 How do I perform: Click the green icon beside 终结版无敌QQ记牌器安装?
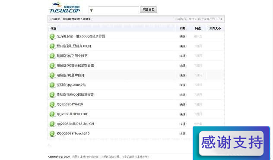pyautogui.click(x=52, y=95)
